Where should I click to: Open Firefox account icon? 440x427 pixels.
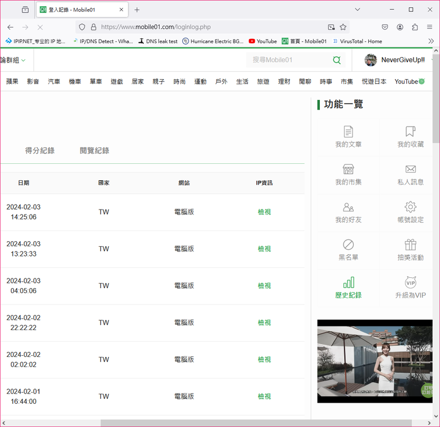click(400, 27)
